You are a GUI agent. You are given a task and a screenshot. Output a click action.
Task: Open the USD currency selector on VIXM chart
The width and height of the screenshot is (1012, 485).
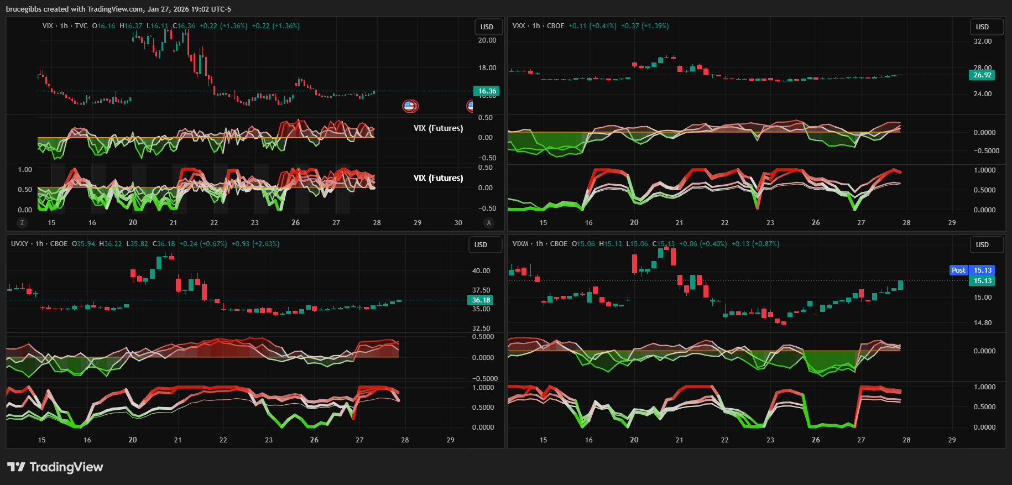[982, 245]
